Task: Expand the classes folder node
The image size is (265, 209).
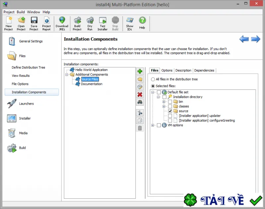Action: click(x=164, y=106)
